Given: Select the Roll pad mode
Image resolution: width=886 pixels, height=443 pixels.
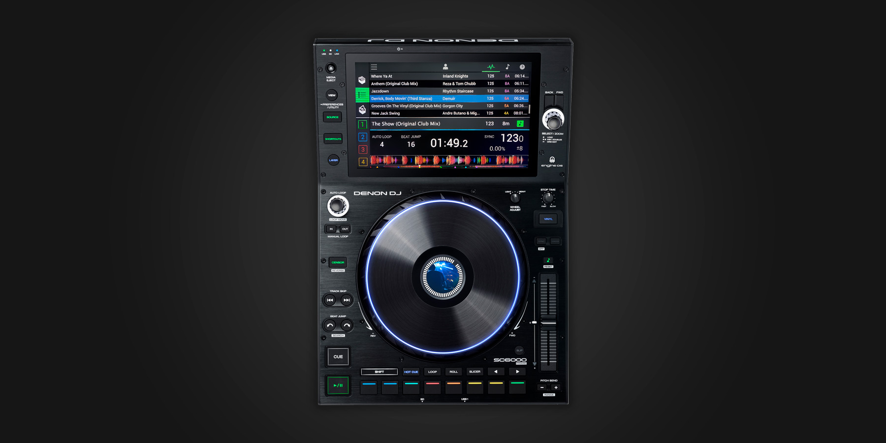Looking at the screenshot, I should [454, 372].
